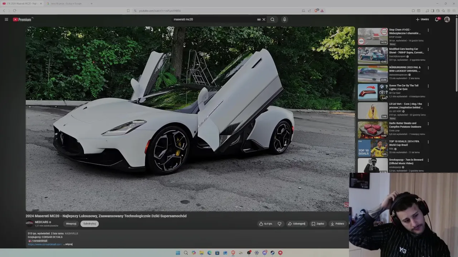Open options menu for TOP 10 GOALS video

tap(428, 142)
